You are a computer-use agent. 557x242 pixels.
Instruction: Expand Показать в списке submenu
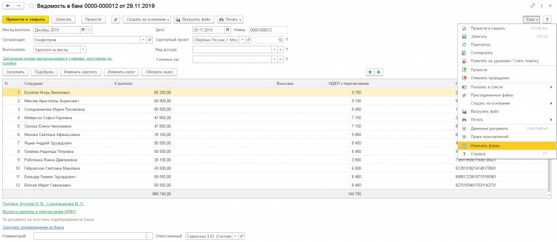coord(507,87)
